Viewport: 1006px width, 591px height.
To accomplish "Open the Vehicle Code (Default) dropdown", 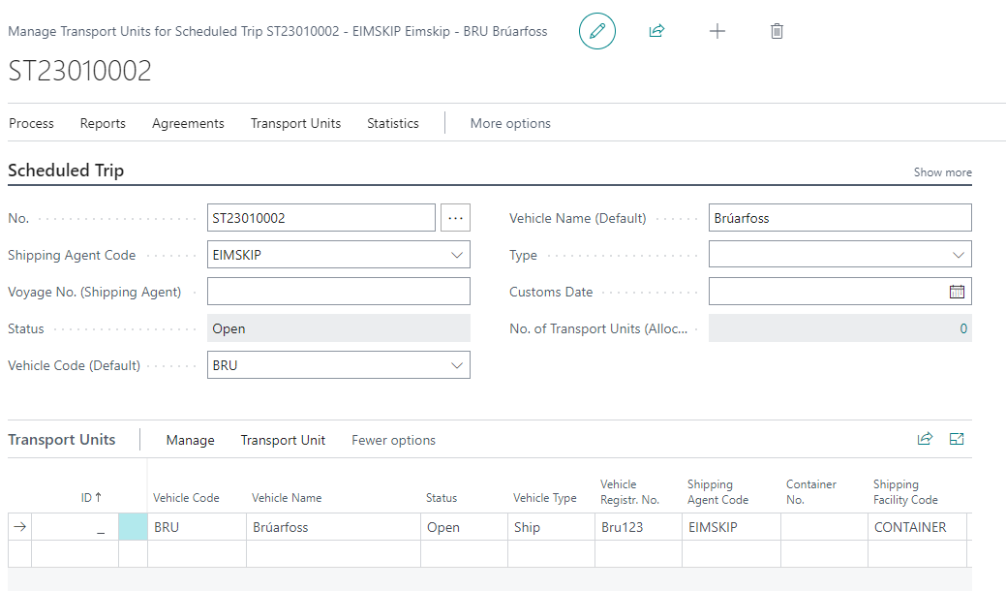I will click(x=457, y=365).
